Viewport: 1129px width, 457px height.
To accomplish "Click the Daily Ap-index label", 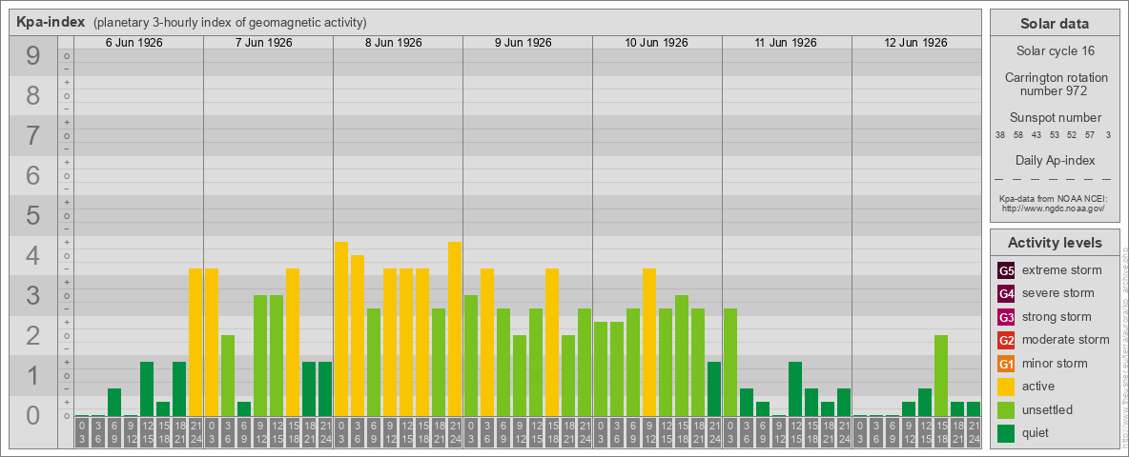I will pos(1055,160).
